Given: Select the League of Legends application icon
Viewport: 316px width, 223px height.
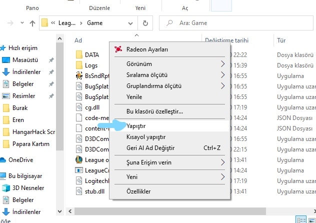Looking at the screenshot, I should point(79,159).
